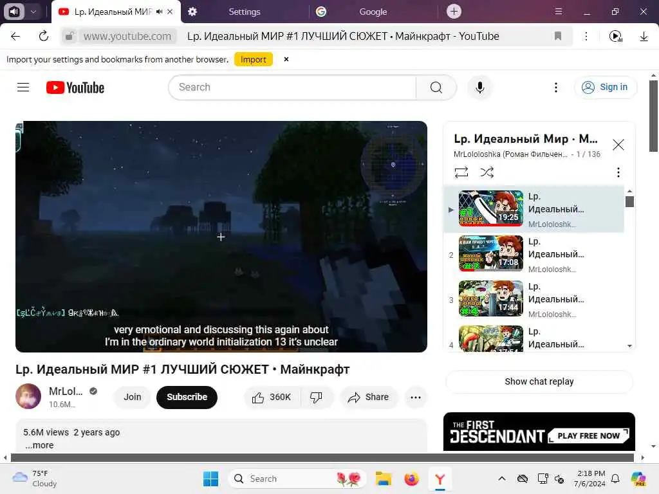Play playlist video 3 with 17:44 duration
The image size is (659, 494).
534,299
